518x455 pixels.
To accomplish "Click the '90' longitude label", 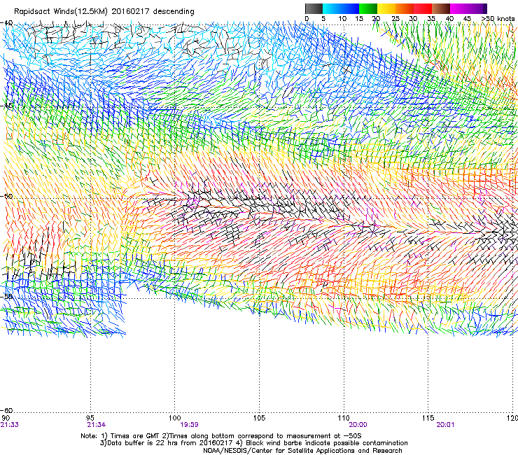I will tap(6, 419).
